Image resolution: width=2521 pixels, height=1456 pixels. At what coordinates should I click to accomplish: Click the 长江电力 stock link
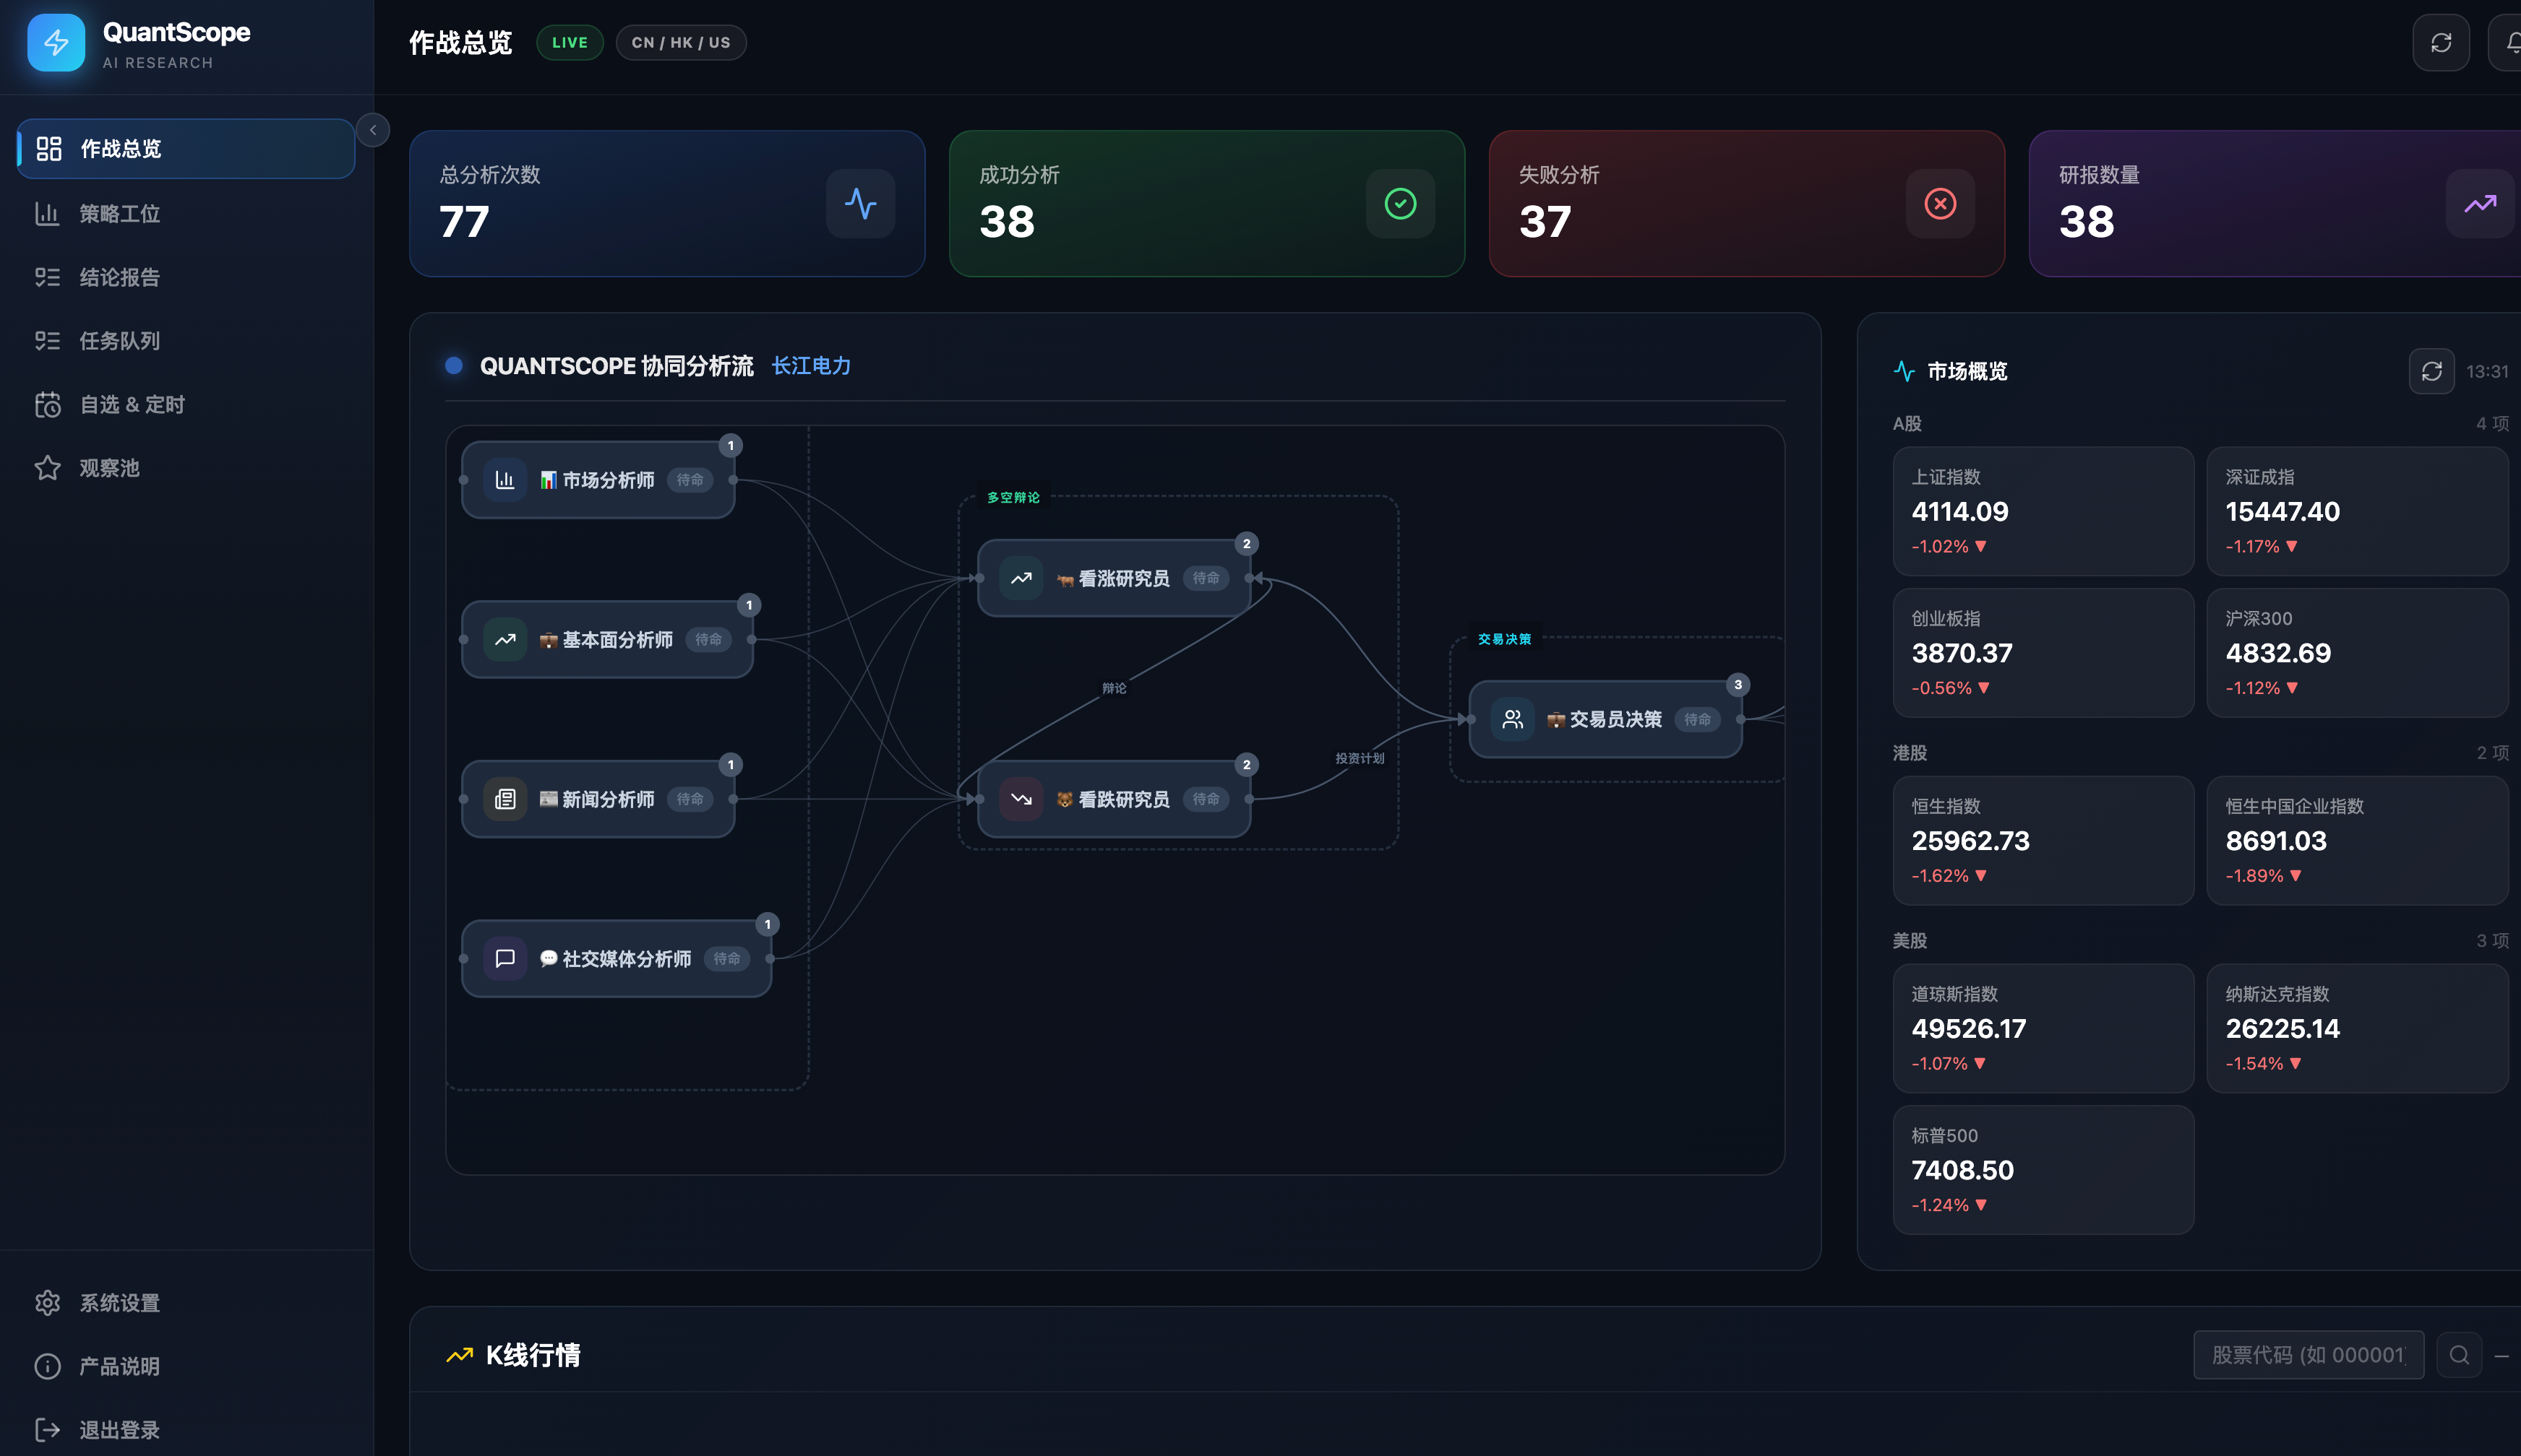pyautogui.click(x=812, y=365)
